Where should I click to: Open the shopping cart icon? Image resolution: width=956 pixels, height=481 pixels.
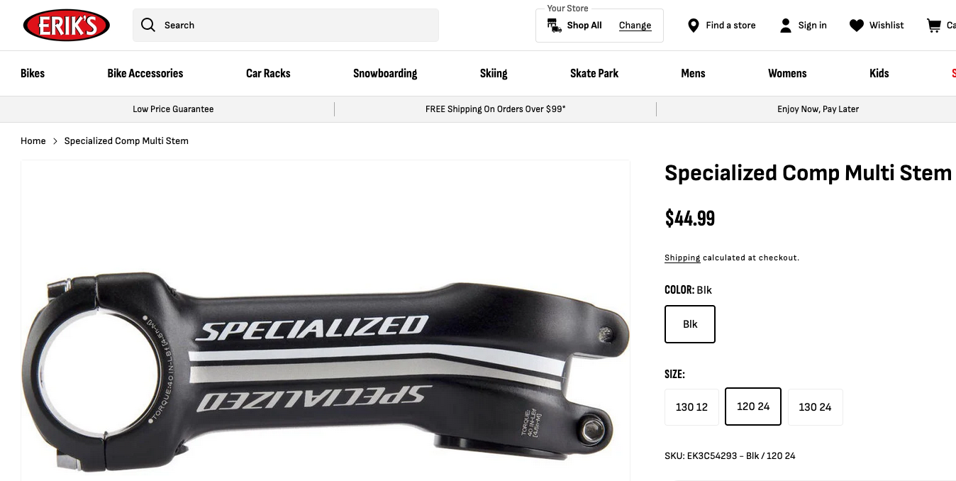coord(933,26)
